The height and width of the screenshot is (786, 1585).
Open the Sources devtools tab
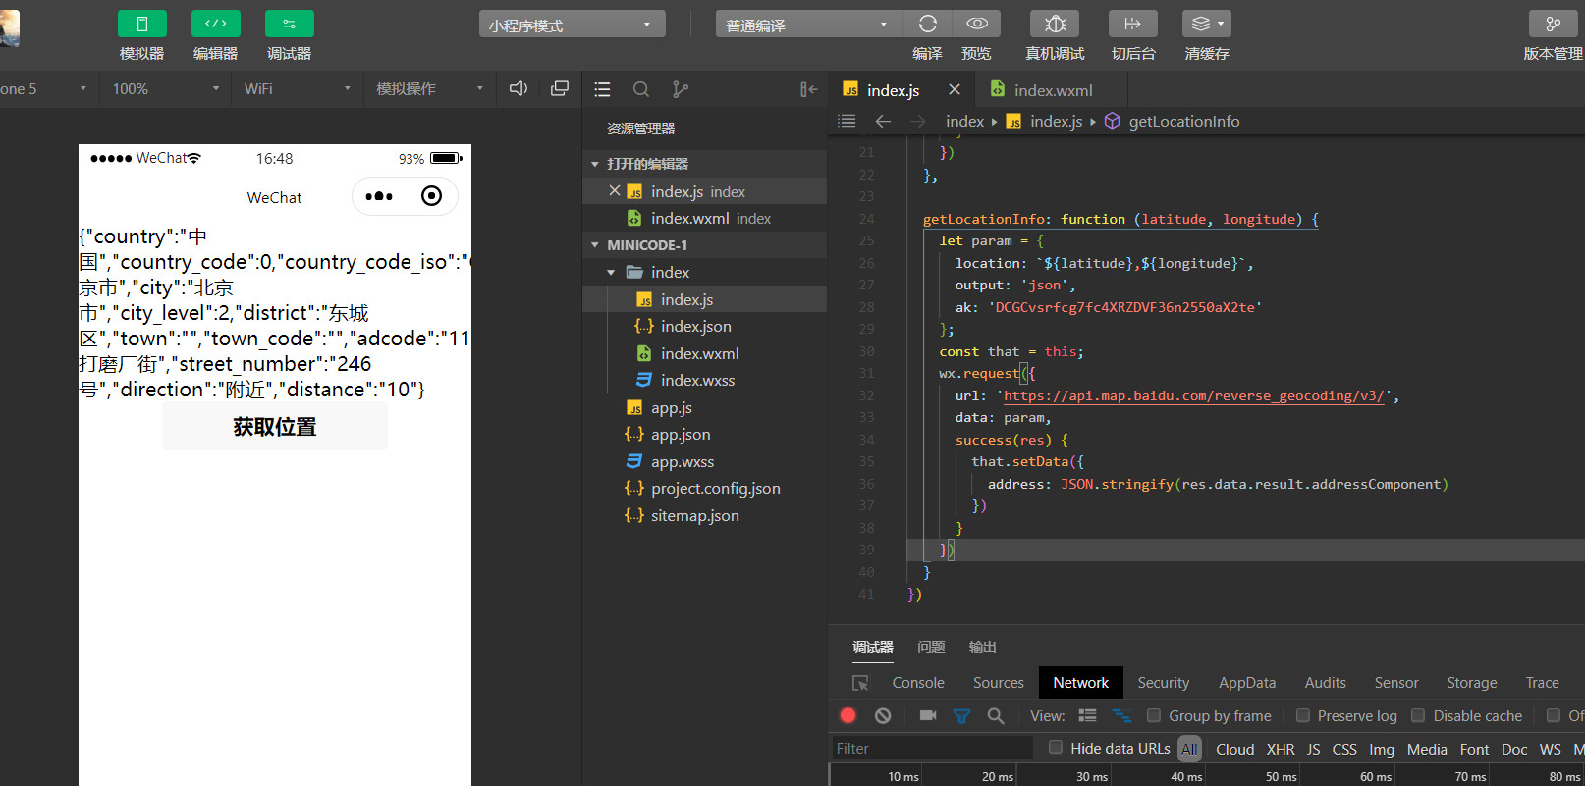pos(998,683)
